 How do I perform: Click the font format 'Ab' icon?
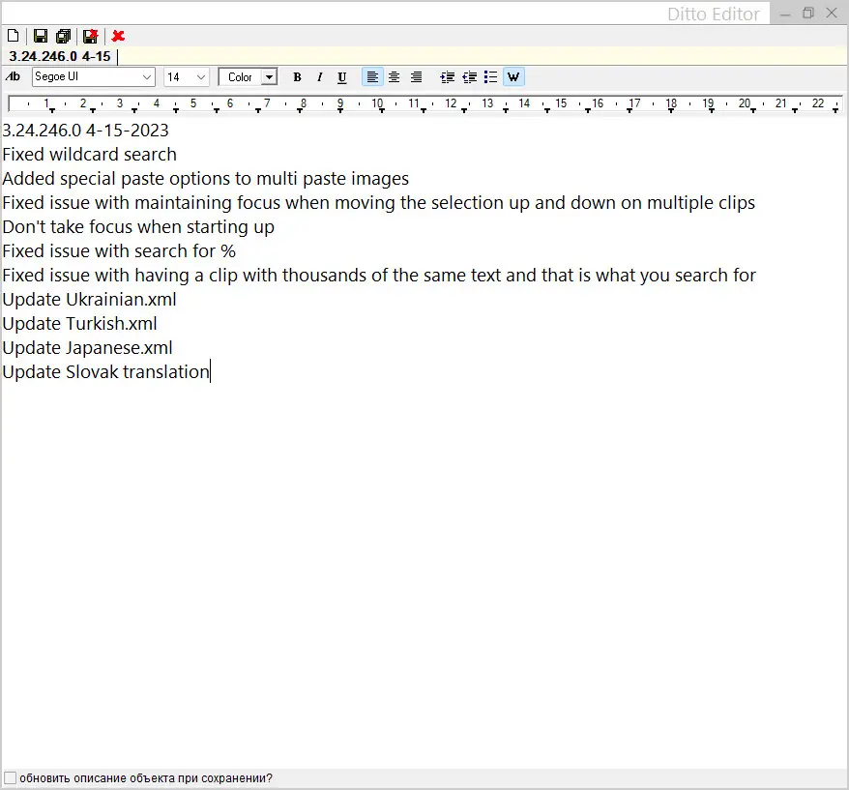click(x=13, y=77)
